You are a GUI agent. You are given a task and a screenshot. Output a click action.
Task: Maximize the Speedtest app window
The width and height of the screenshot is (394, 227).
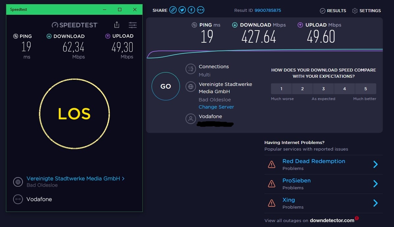120,10
